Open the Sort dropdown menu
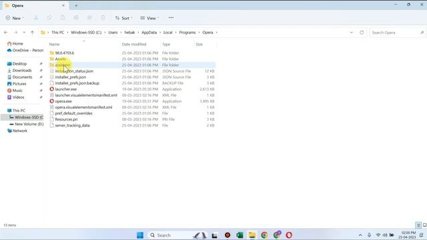Image resolution: width=427 pixels, height=240 pixels. pos(124,18)
